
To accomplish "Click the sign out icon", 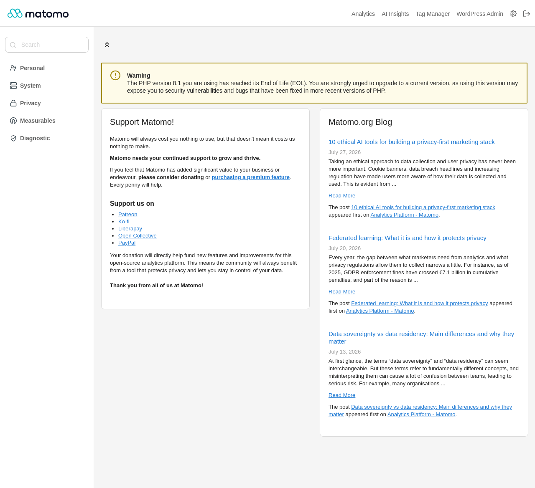I will (527, 14).
